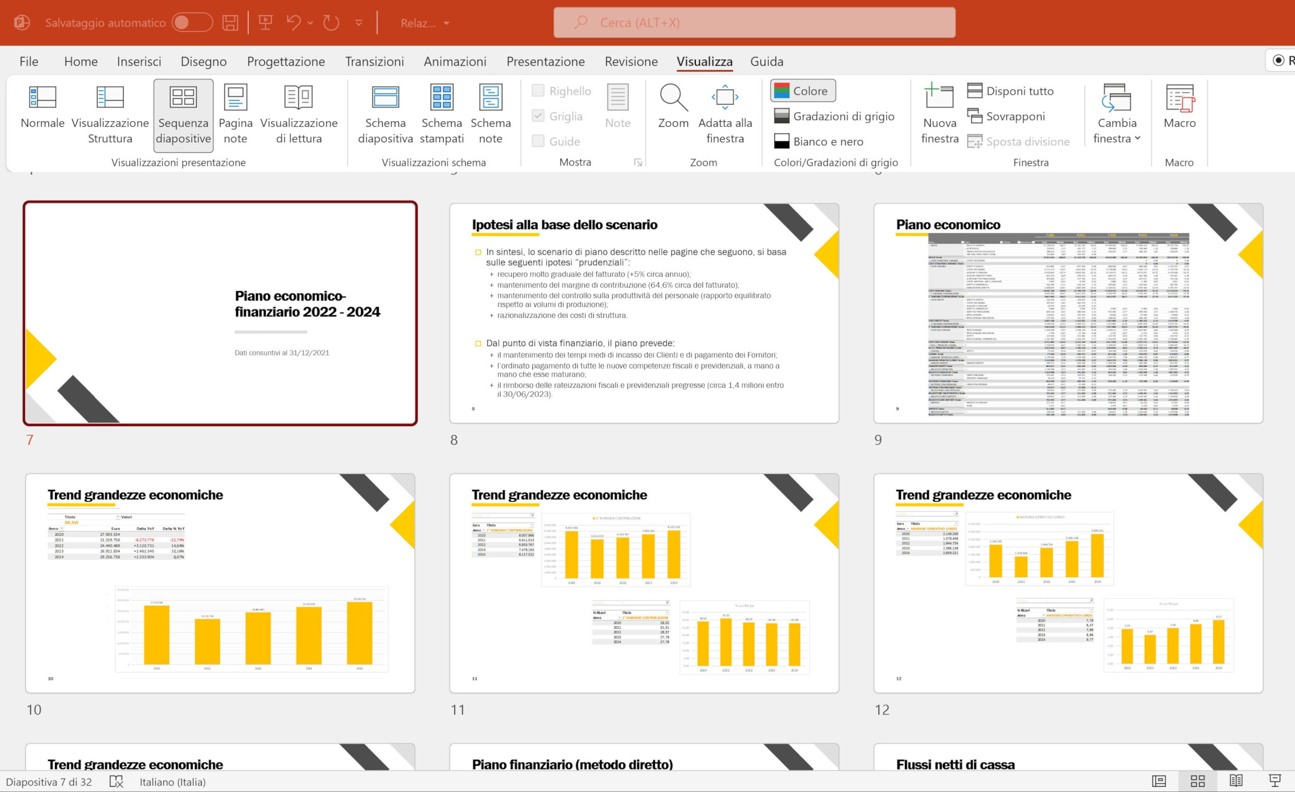The image size is (1295, 792).
Task: Enable the Guide checkbox
Action: [538, 141]
